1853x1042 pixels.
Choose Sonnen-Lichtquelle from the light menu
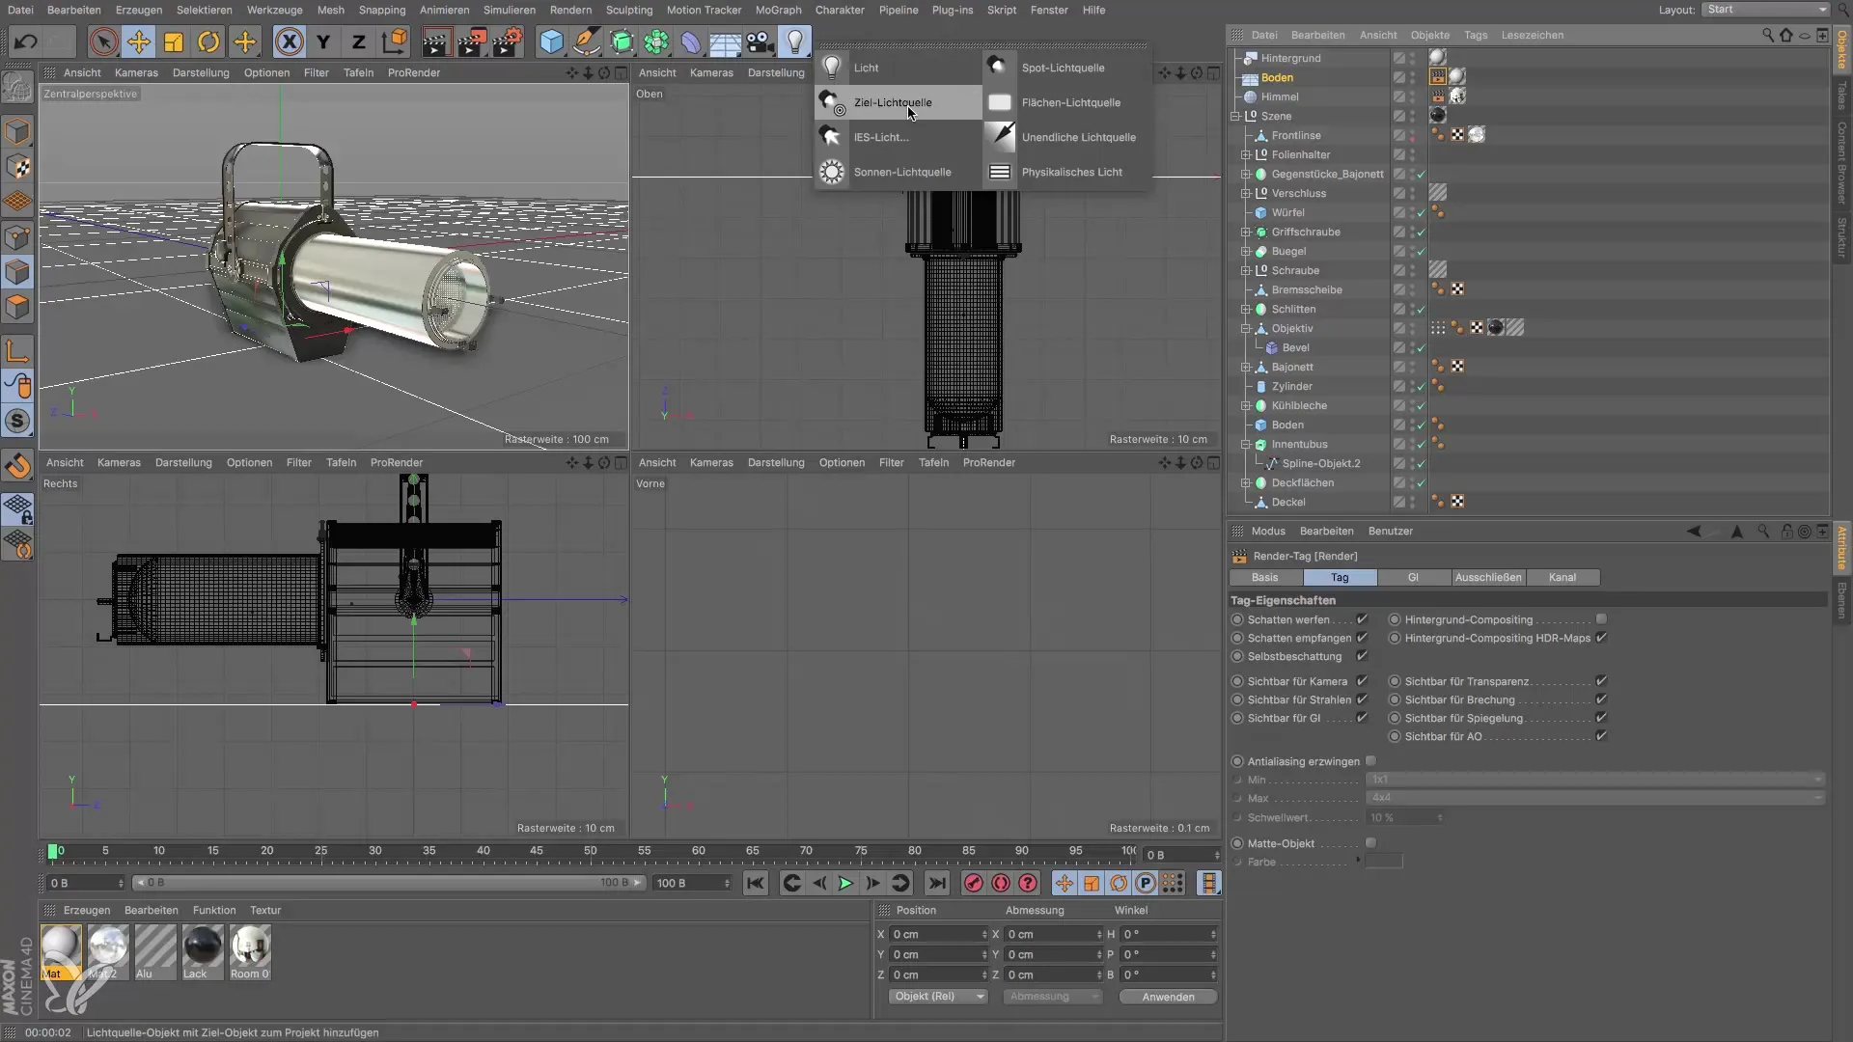(x=899, y=172)
